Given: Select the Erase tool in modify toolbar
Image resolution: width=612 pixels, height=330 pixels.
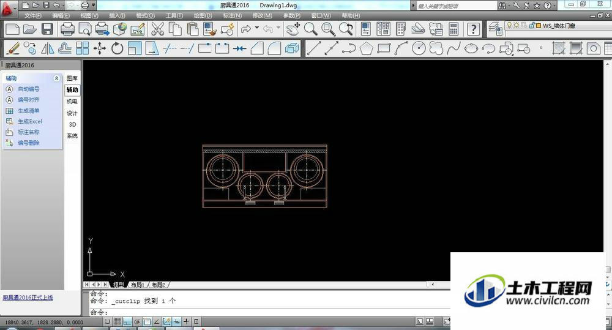Looking at the screenshot, I should pyautogui.click(x=13, y=48).
